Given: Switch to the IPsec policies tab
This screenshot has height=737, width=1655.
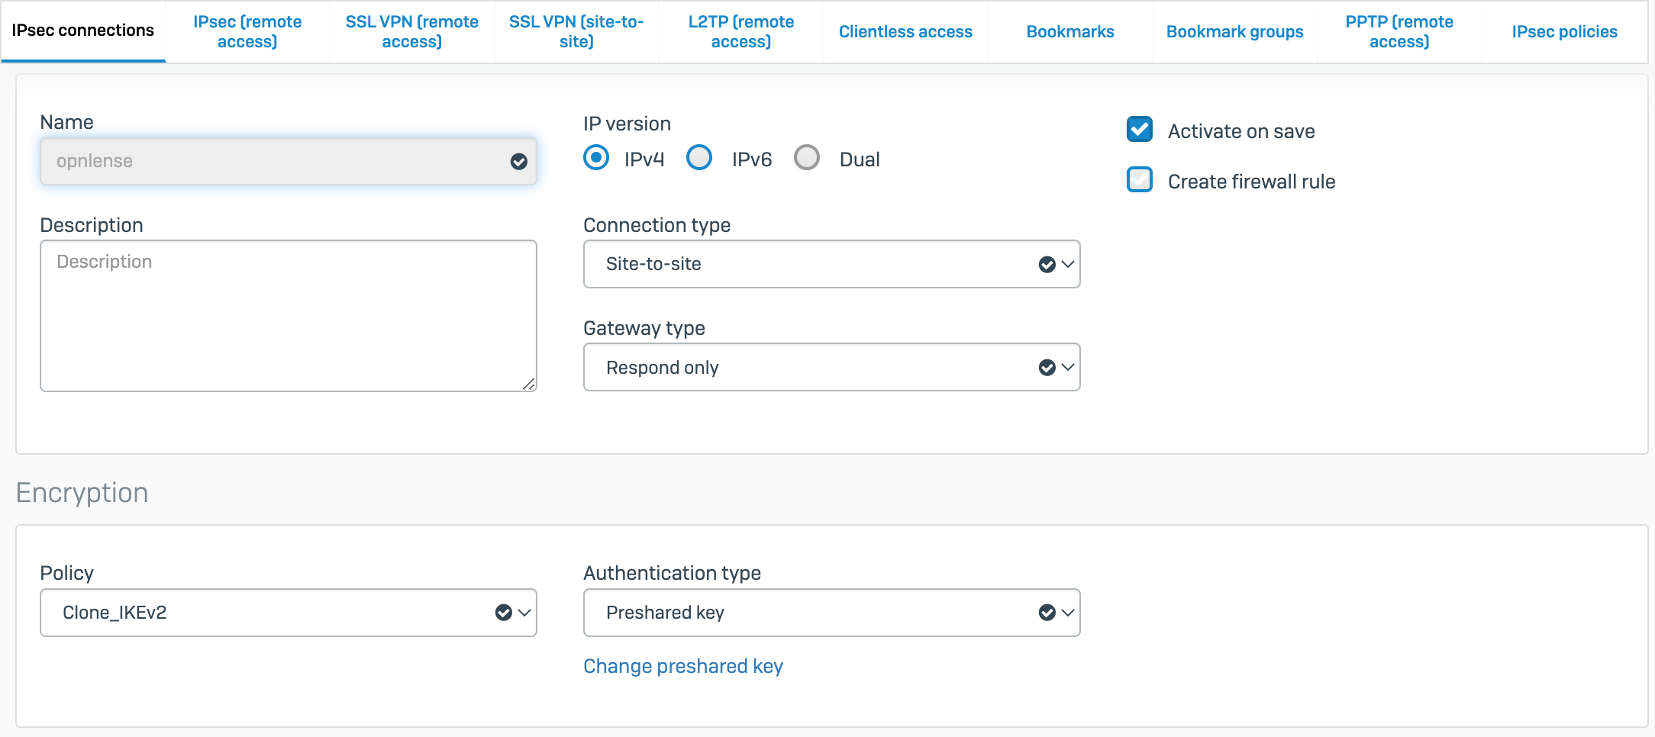Looking at the screenshot, I should click(1564, 32).
